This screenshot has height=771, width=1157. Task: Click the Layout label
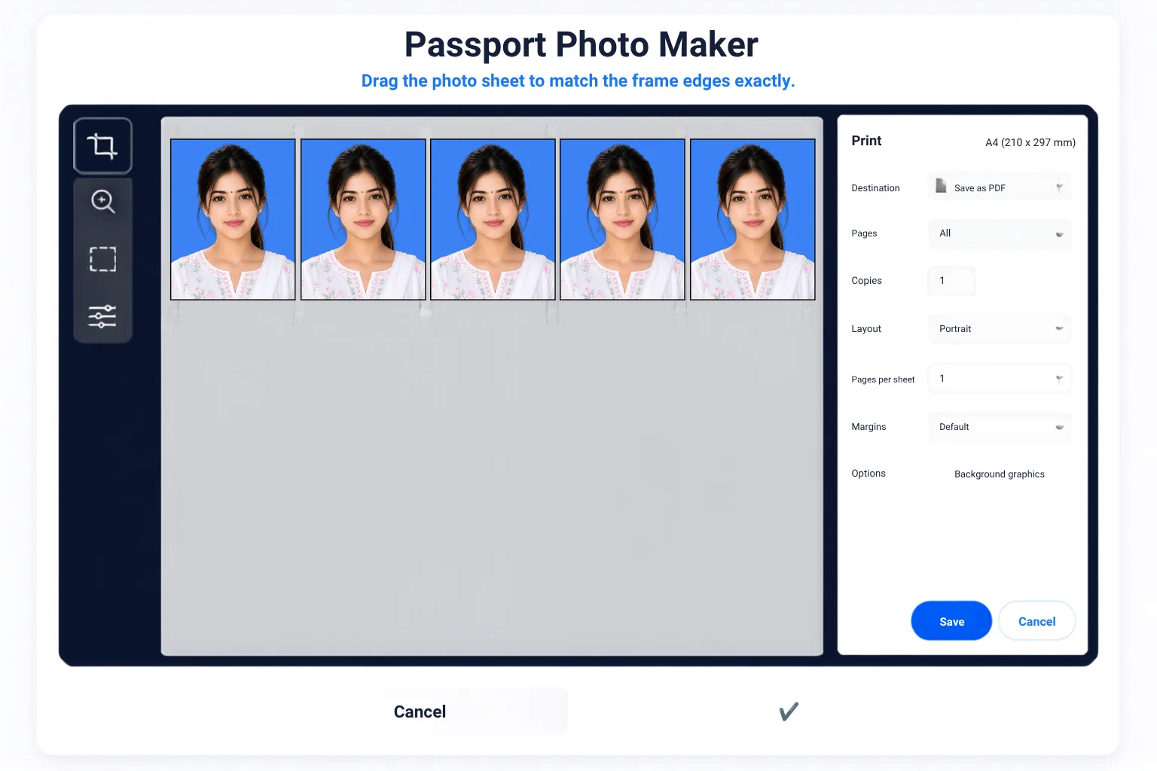tap(866, 329)
